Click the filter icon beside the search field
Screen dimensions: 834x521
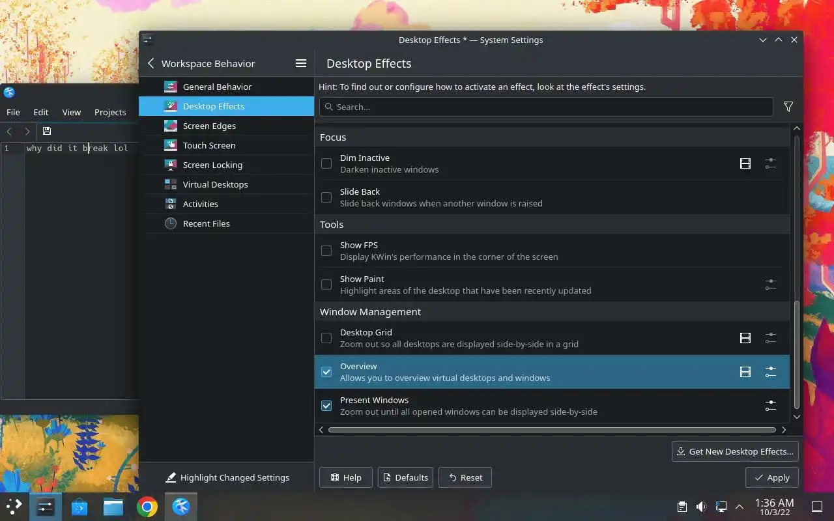tap(788, 107)
